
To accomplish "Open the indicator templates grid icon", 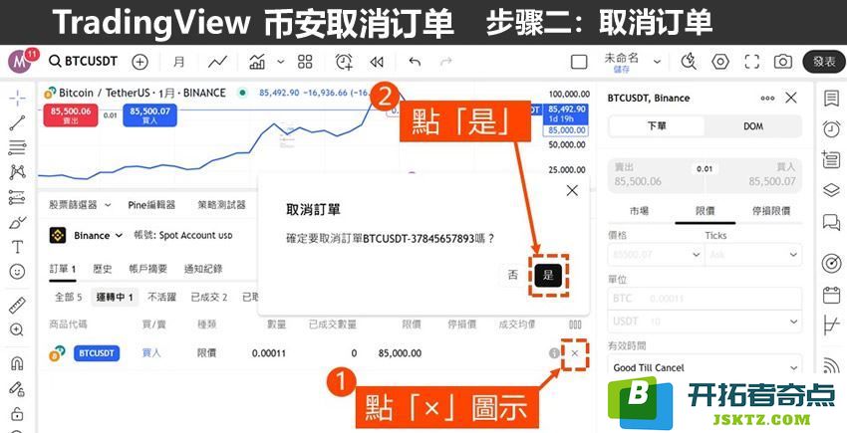I will [305, 62].
